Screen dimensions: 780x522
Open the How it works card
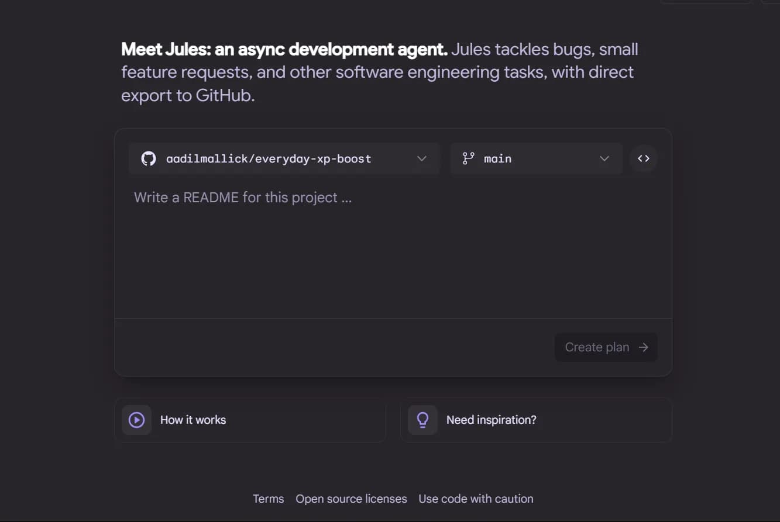coord(250,420)
